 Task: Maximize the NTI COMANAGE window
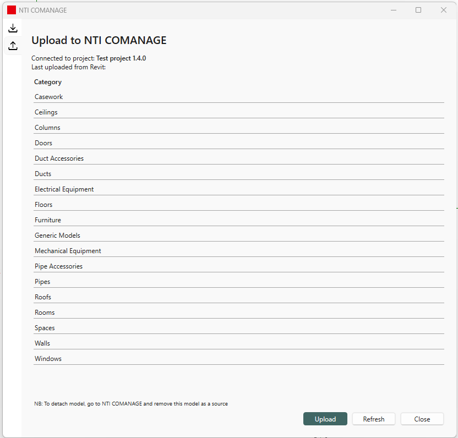tap(418, 10)
